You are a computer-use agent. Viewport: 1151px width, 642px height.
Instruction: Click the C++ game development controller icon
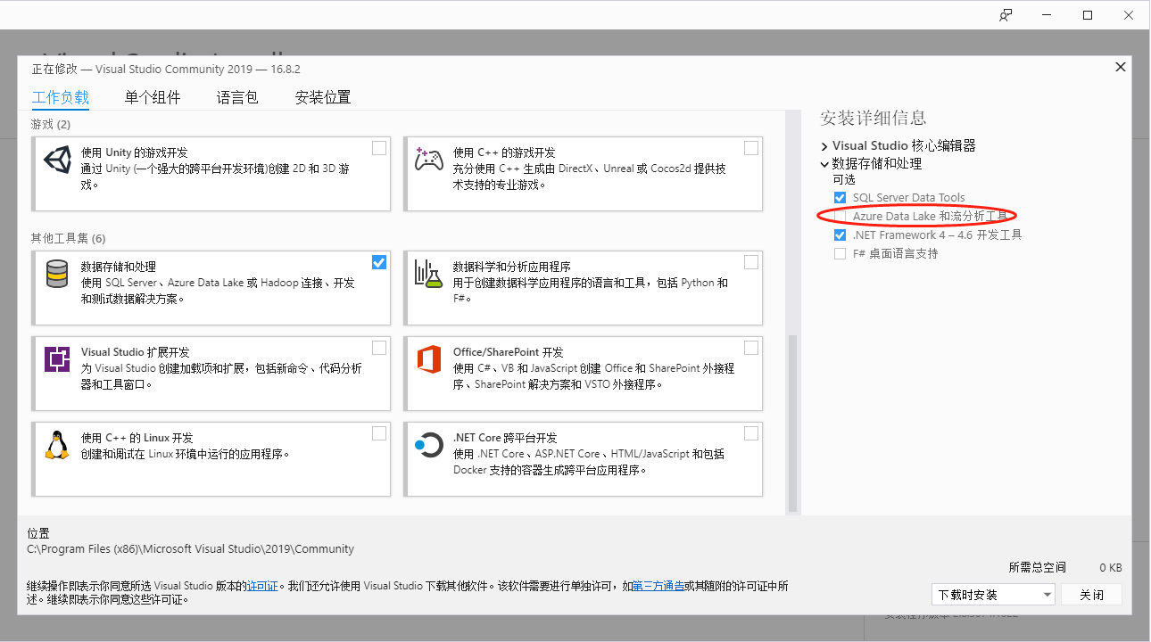429,160
